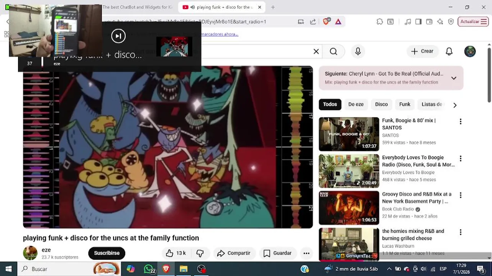Show more filter chips with right arrow
492x276 pixels.
pos(455,105)
